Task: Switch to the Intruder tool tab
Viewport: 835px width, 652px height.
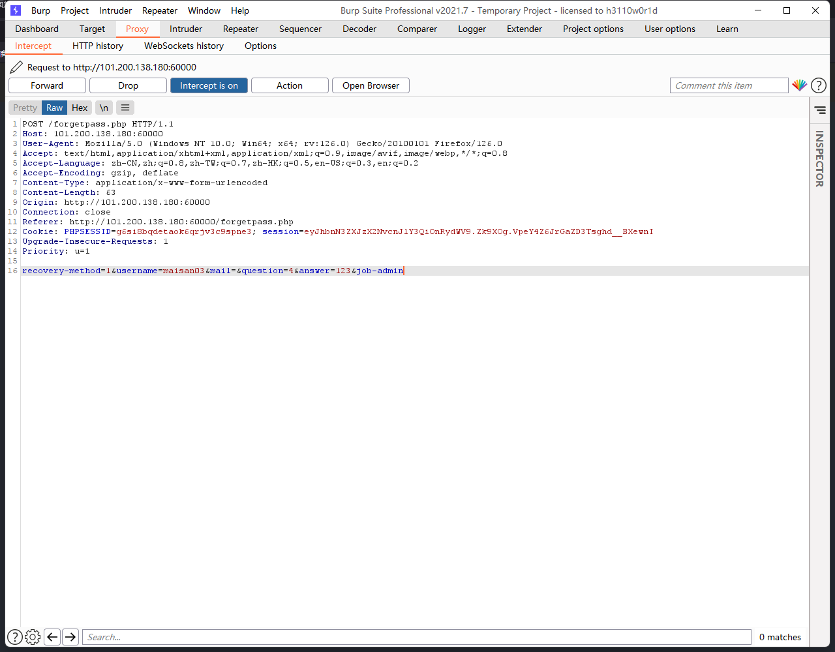Action: tap(186, 29)
